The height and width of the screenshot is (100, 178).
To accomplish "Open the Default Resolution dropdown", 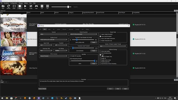I will (83, 34).
